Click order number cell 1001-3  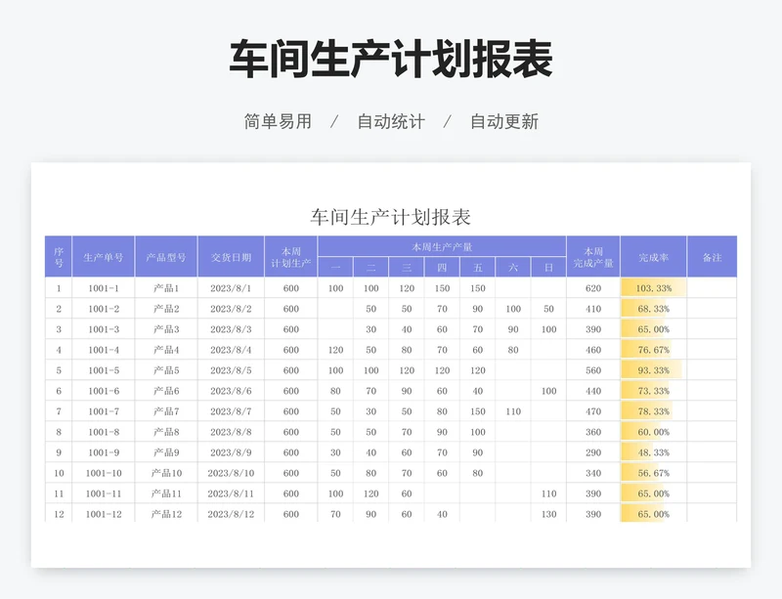(104, 329)
